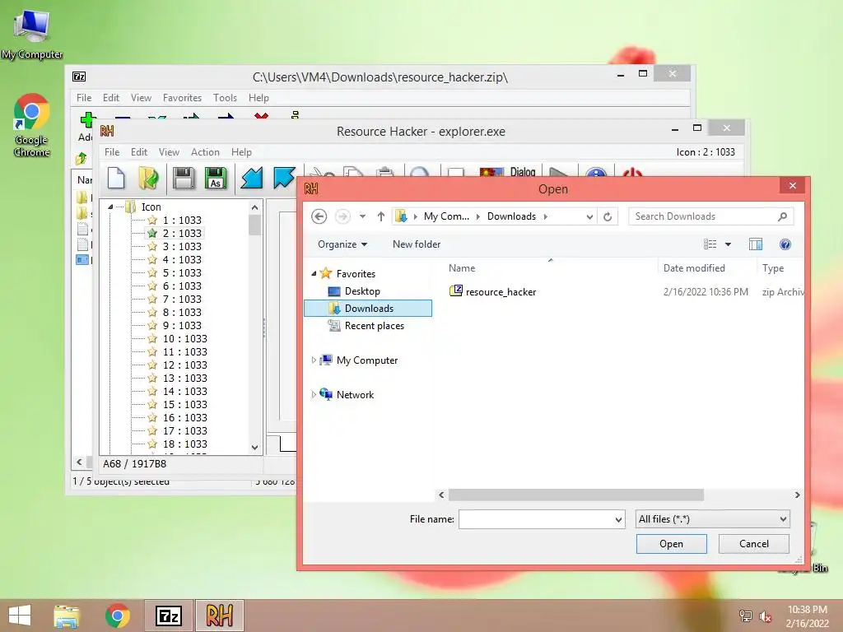Click the Open button
The image size is (843, 632).
click(671, 544)
